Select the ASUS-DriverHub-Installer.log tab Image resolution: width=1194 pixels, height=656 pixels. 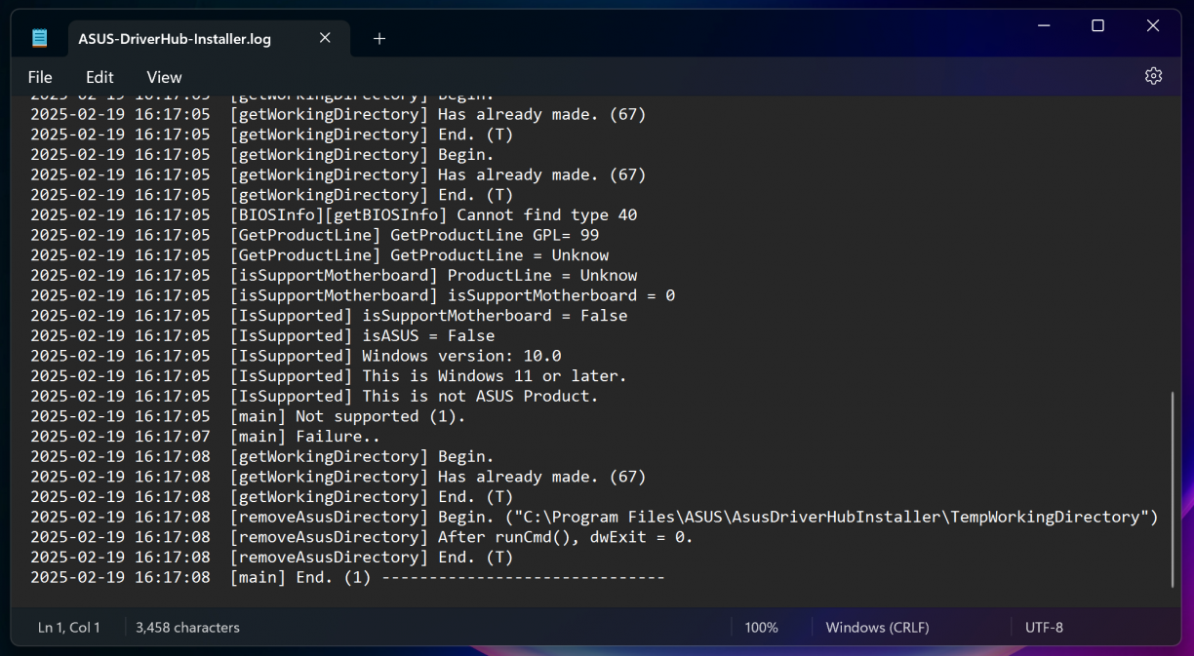[175, 39]
